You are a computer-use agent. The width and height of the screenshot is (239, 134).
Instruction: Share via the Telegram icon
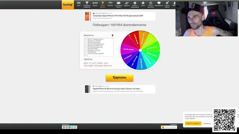tap(72, 127)
